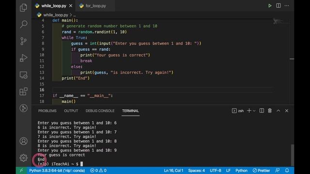The height and width of the screenshot is (174, 310).
Task: Open the Explorer view in the activity bar
Action: point(24,8)
